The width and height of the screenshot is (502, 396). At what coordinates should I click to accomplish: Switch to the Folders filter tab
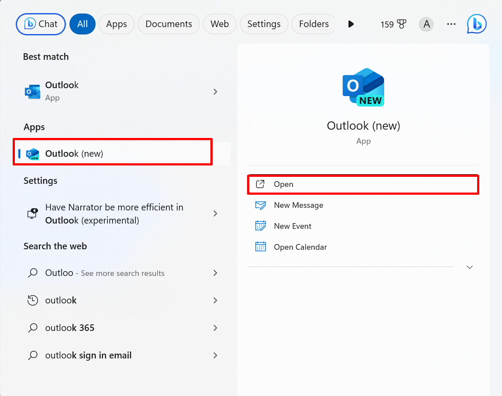coord(313,24)
